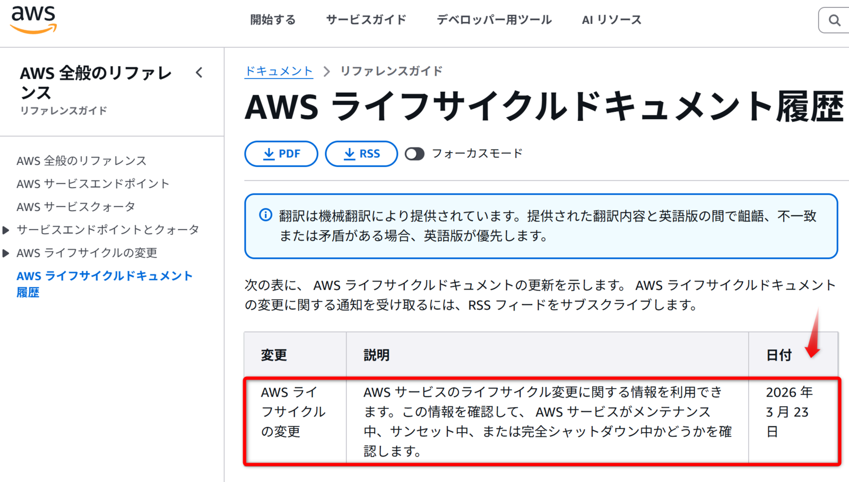Click the info icon in translation notice
849x482 pixels.
[x=265, y=215]
